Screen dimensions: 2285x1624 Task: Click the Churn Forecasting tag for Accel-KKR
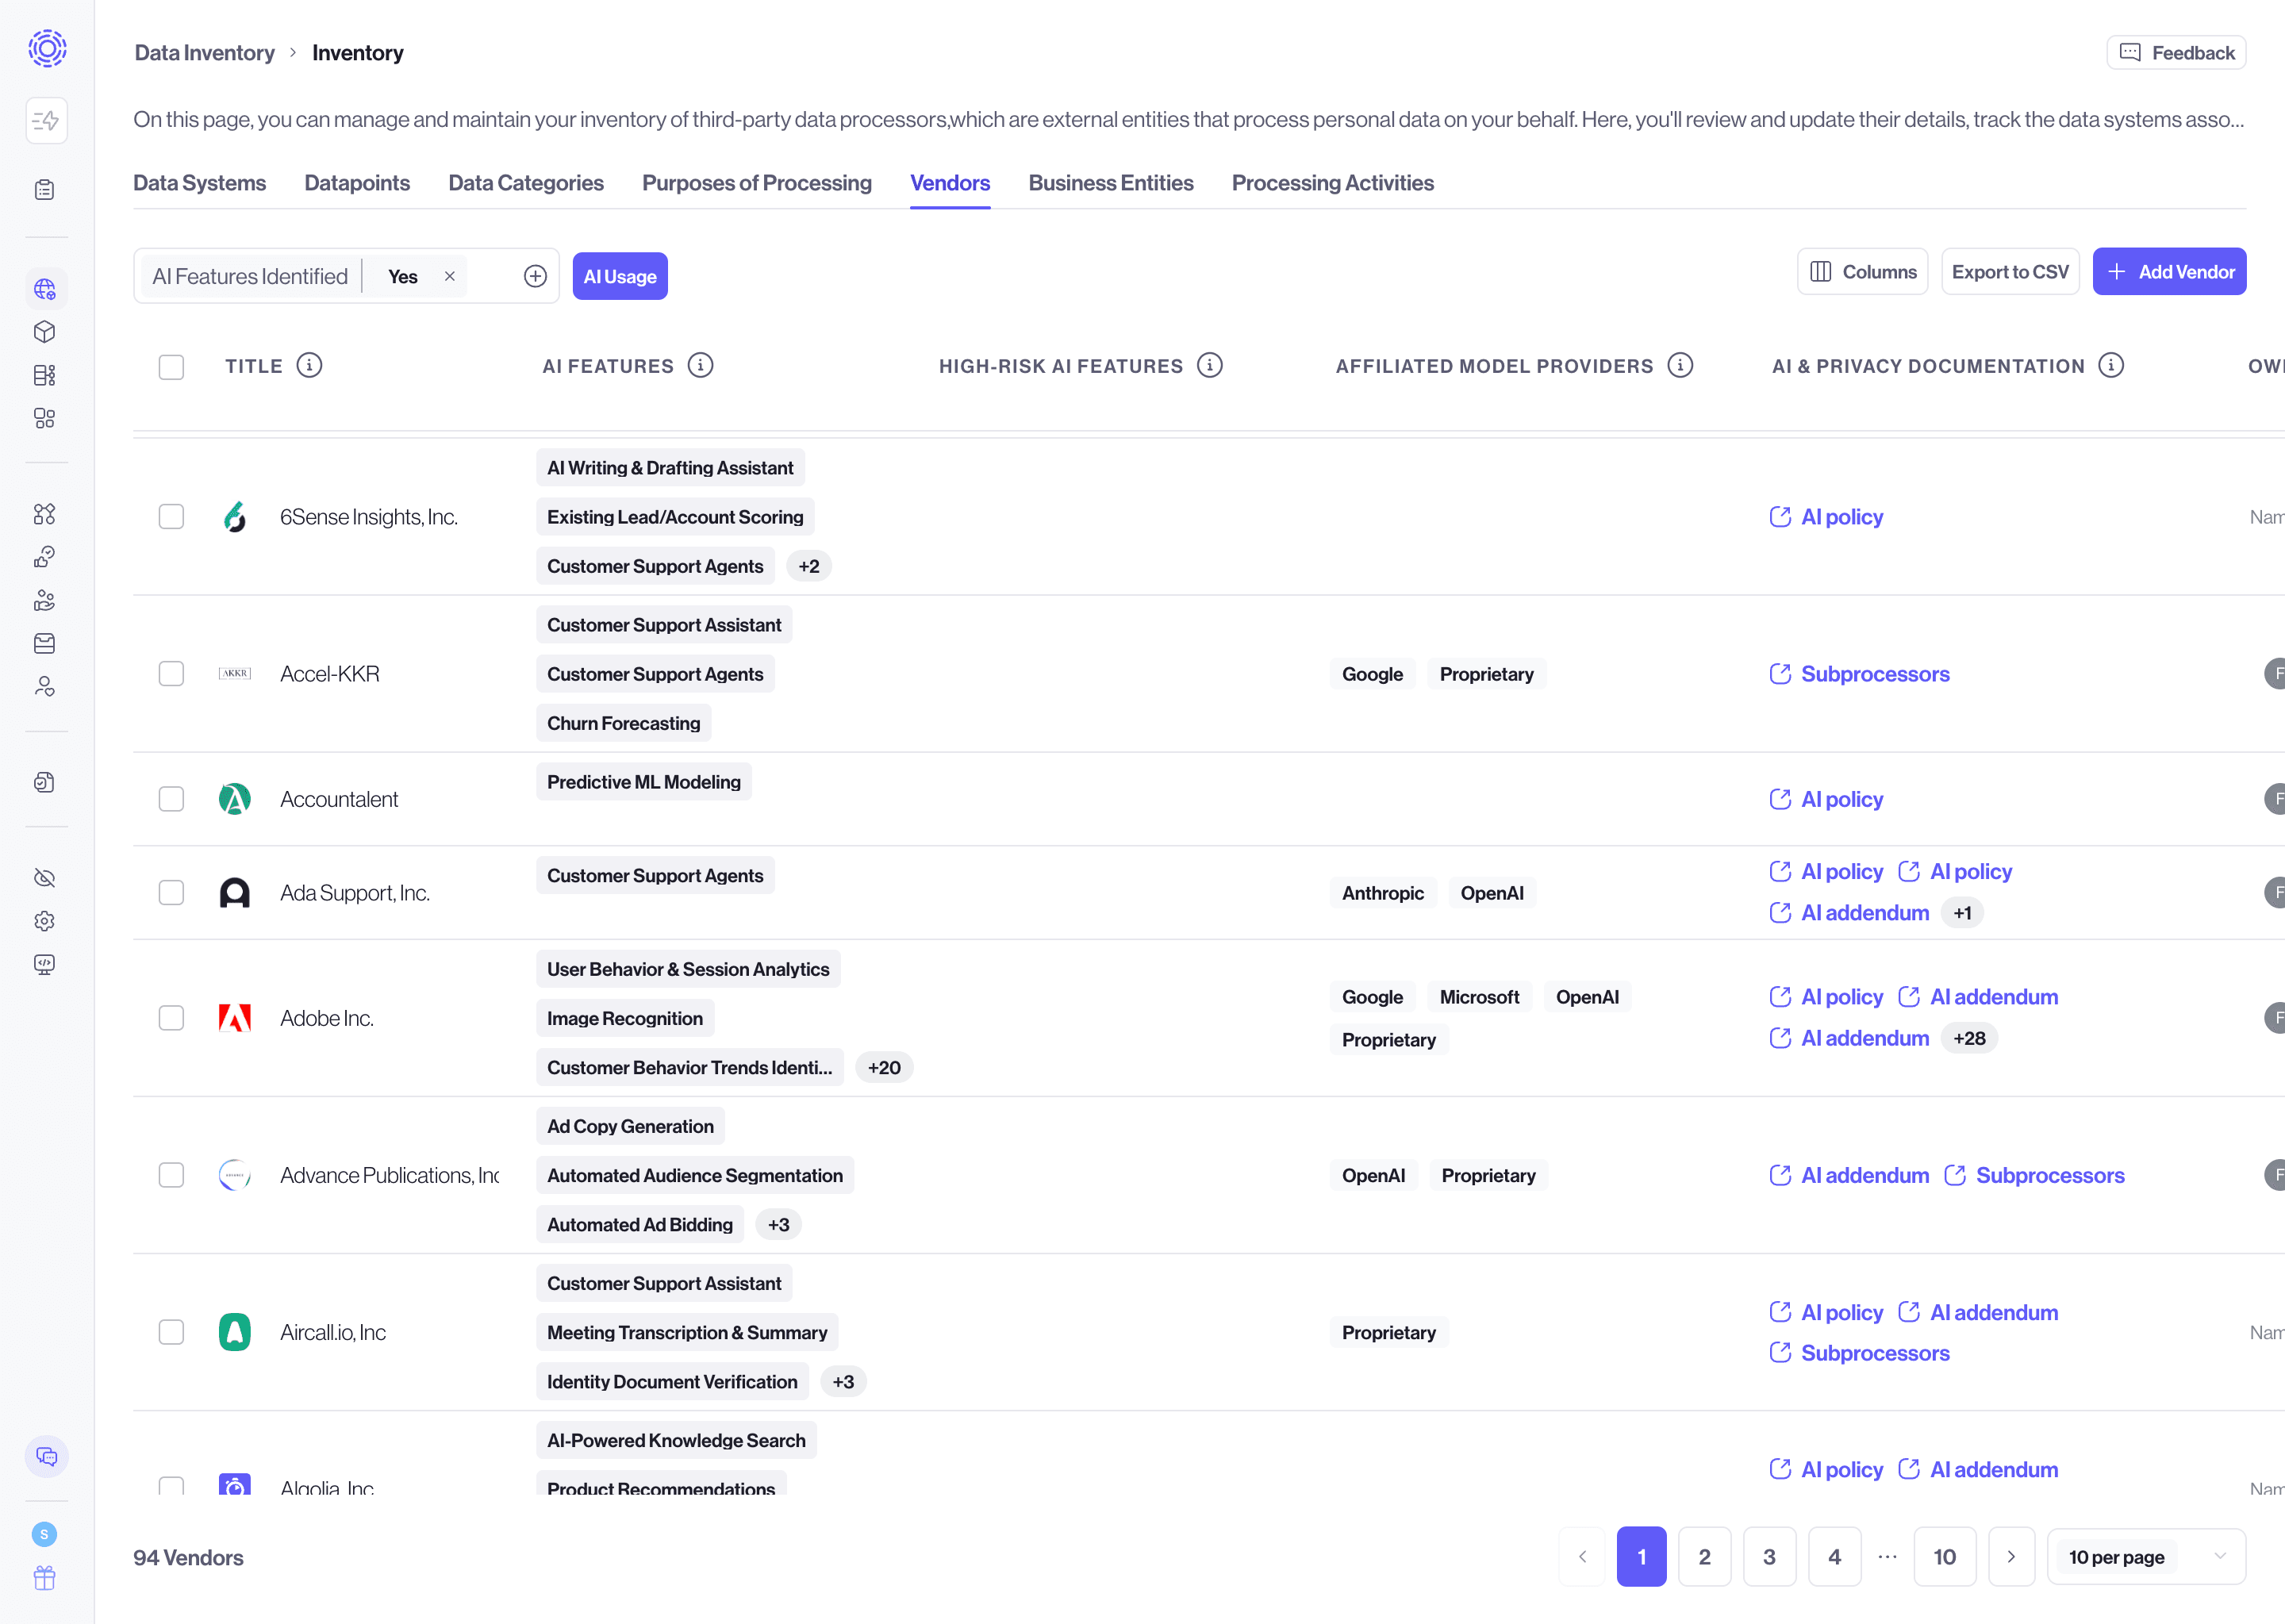[624, 723]
